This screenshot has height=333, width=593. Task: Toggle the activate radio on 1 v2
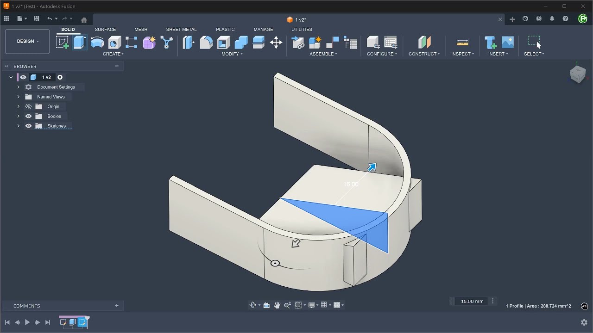coord(60,77)
